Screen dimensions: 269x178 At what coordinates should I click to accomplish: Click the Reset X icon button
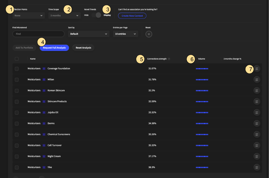149,34
